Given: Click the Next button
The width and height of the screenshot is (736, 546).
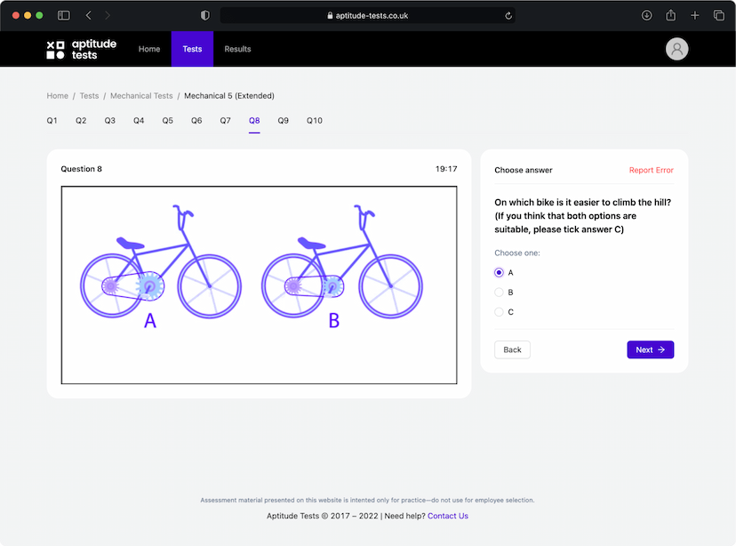Looking at the screenshot, I should pos(650,349).
